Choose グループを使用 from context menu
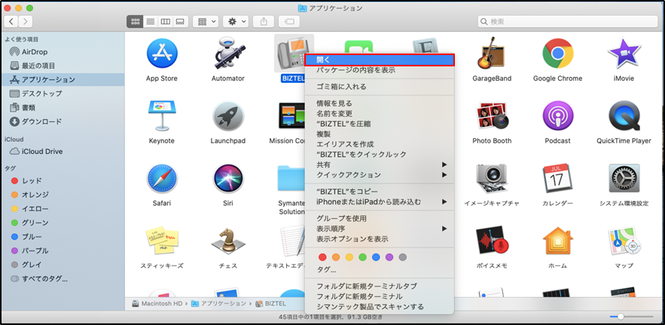 379,219
